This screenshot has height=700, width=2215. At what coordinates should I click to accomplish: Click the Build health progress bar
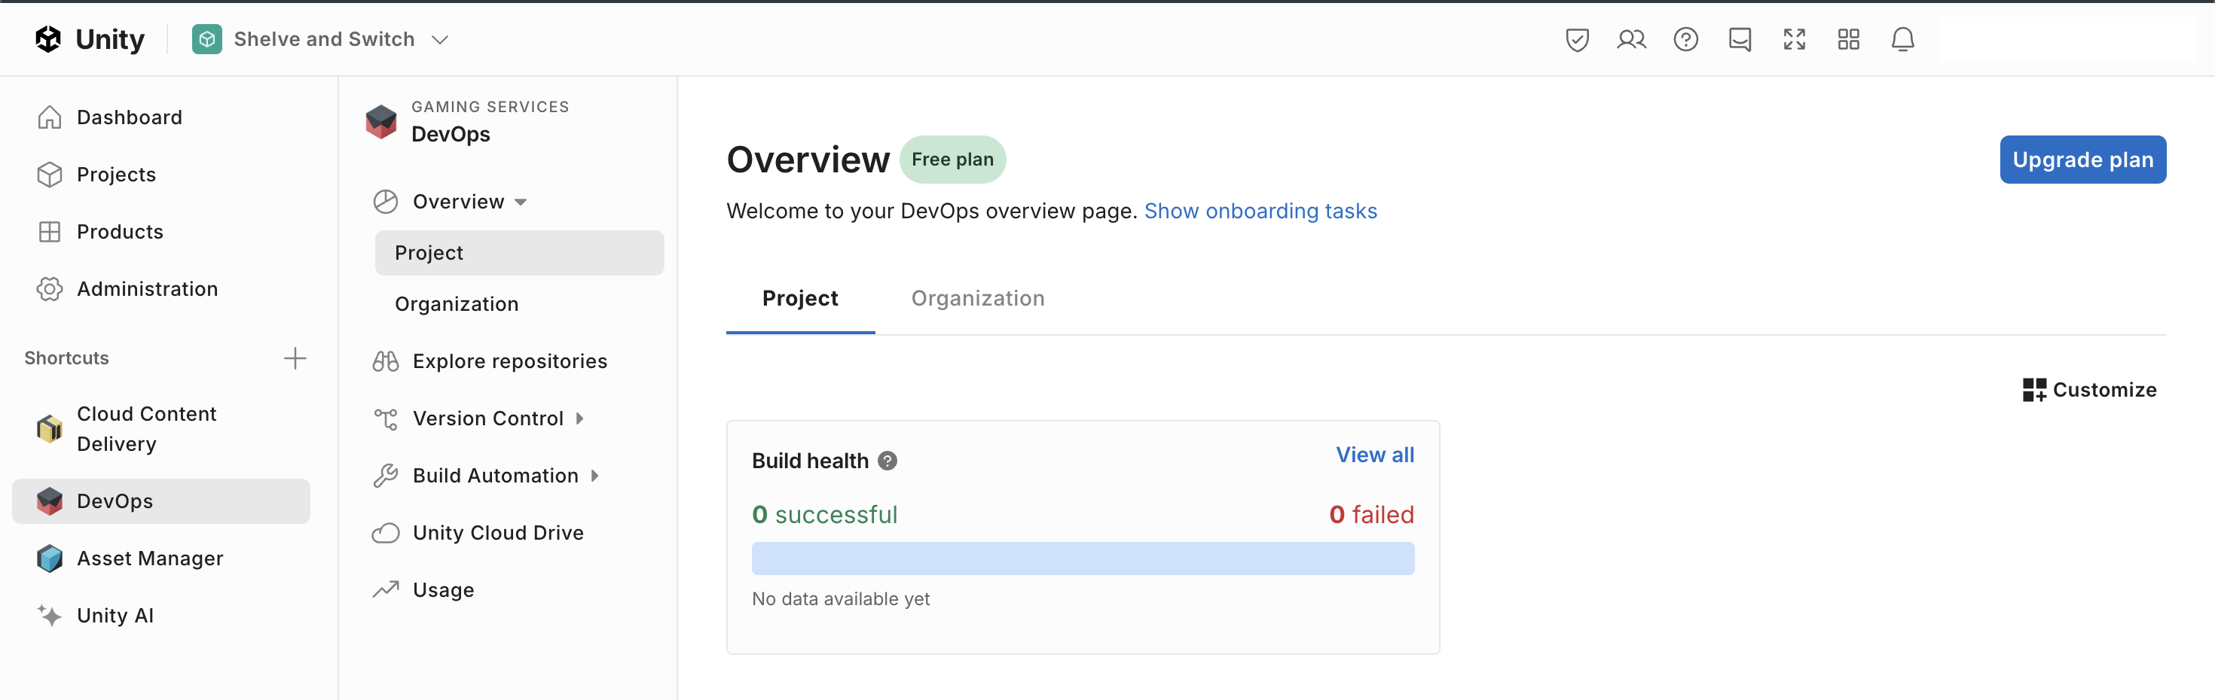click(x=1082, y=558)
